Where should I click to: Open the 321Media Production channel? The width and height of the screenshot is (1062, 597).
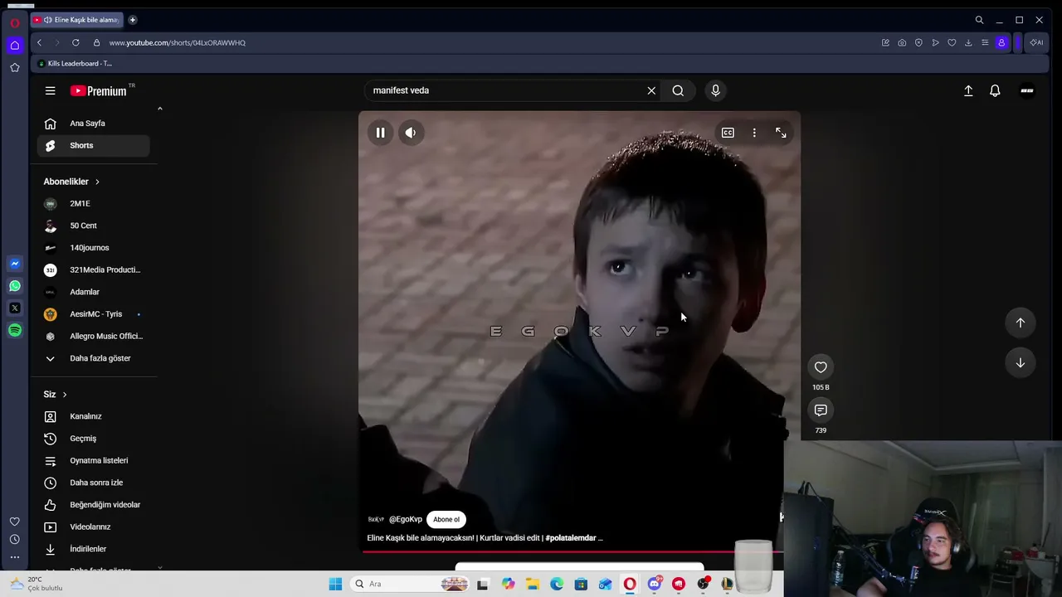point(94,270)
